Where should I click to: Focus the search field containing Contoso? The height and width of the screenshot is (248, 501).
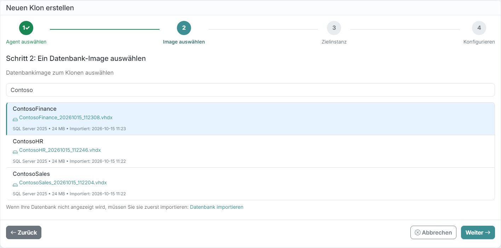pyautogui.click(x=250, y=90)
